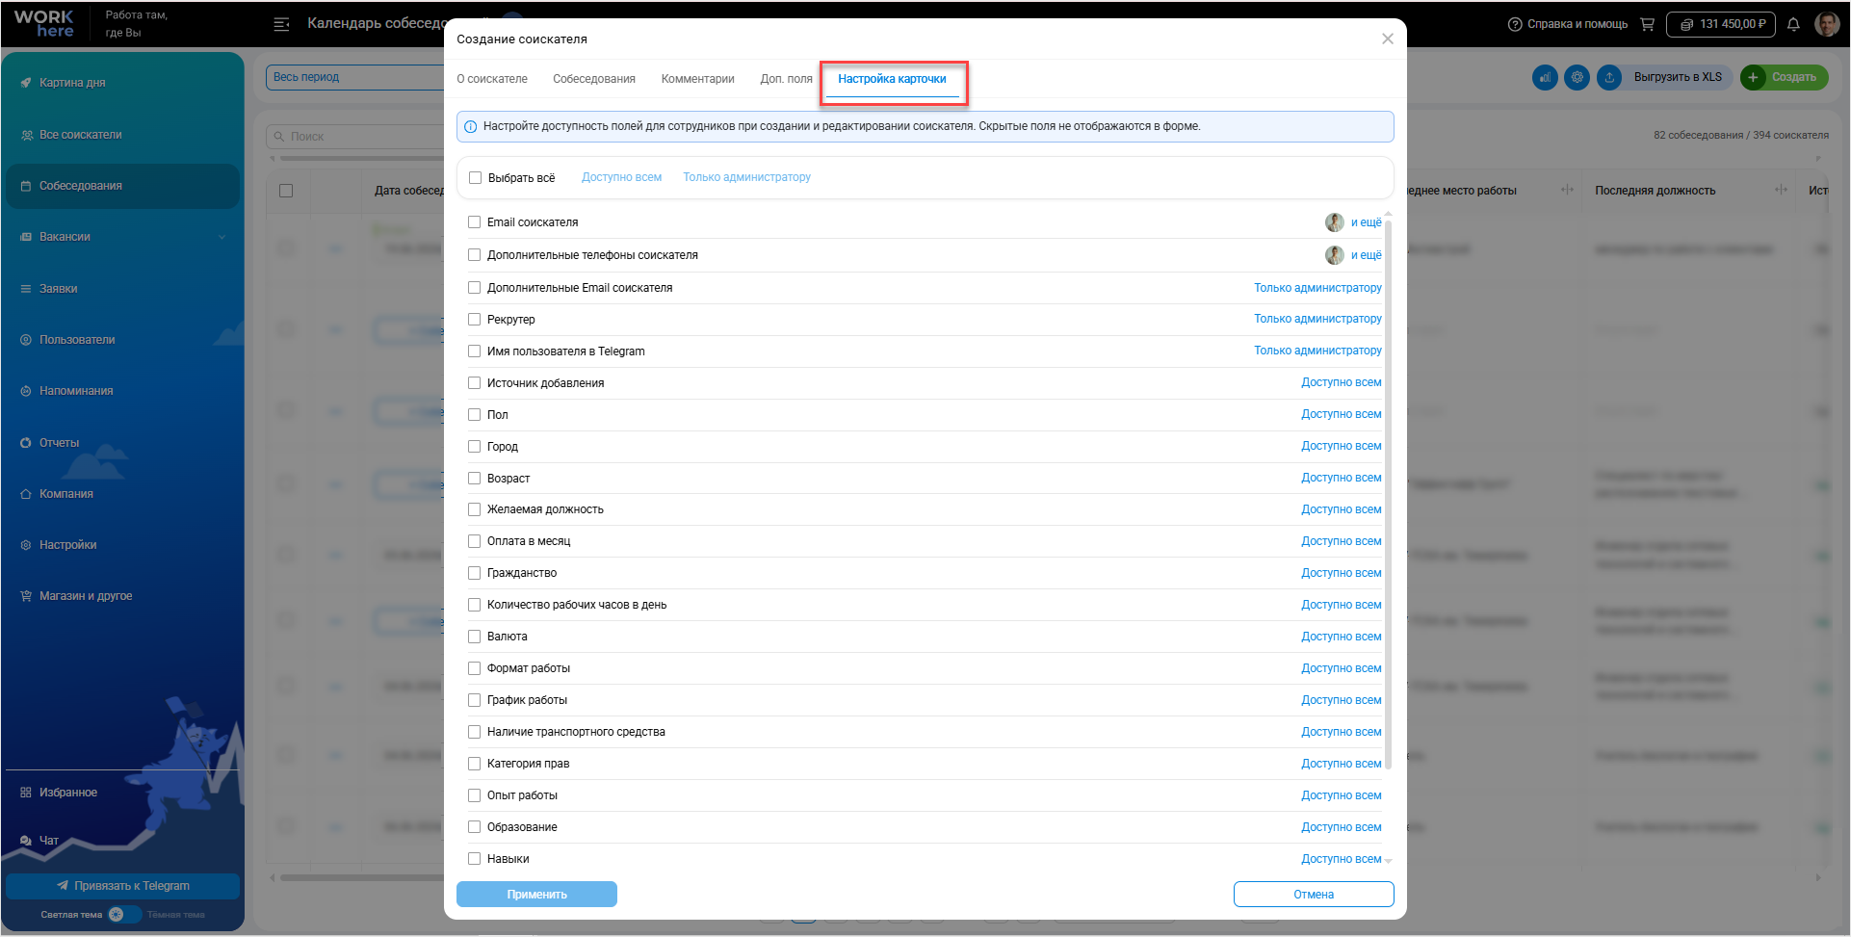Click the Только администратору bulk link
Image resolution: width=1851 pixels, height=937 pixels.
pos(746,177)
